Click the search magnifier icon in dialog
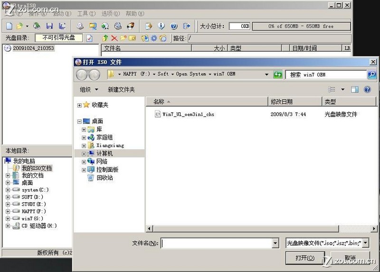This screenshot has width=380, height=272. tap(372, 75)
